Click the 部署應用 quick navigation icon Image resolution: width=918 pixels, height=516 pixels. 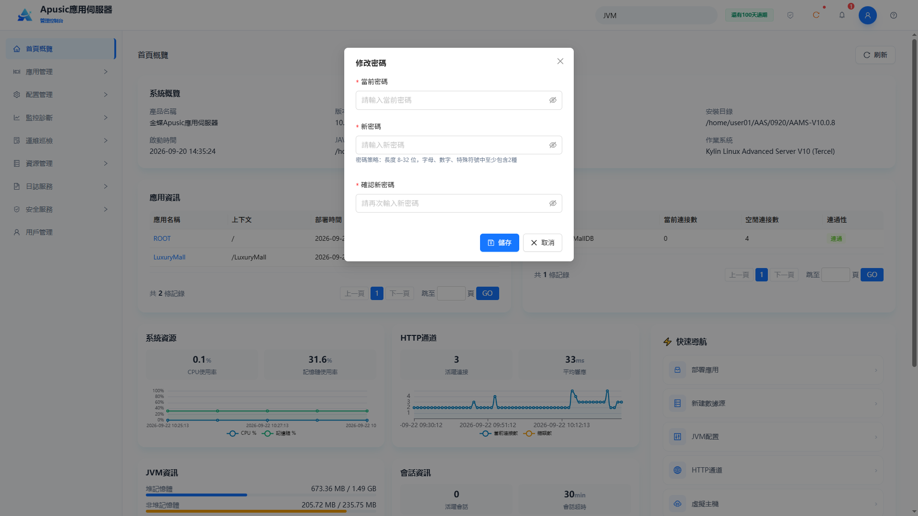tap(678, 370)
